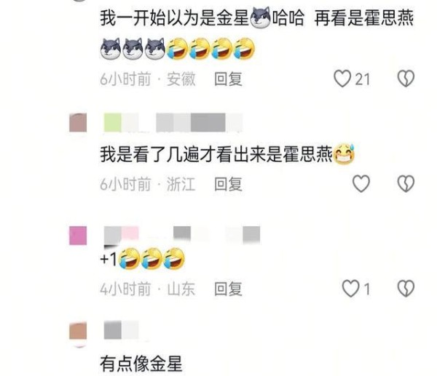Reply to the Zhejiang comment via 回复
Viewport: 437px width, 376px height.
pyautogui.click(x=228, y=184)
